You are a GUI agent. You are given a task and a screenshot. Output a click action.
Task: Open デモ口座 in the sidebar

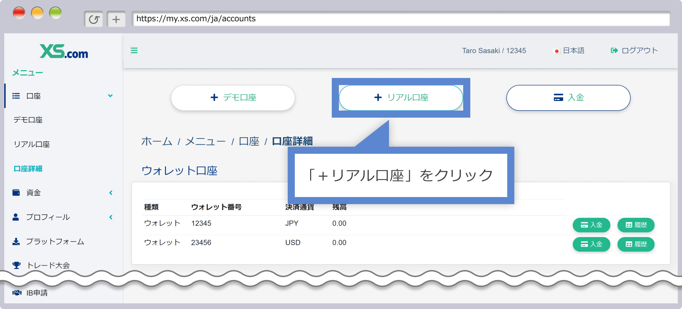click(28, 120)
